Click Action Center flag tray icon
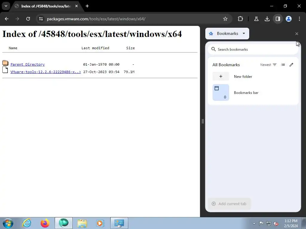 pos(261,223)
